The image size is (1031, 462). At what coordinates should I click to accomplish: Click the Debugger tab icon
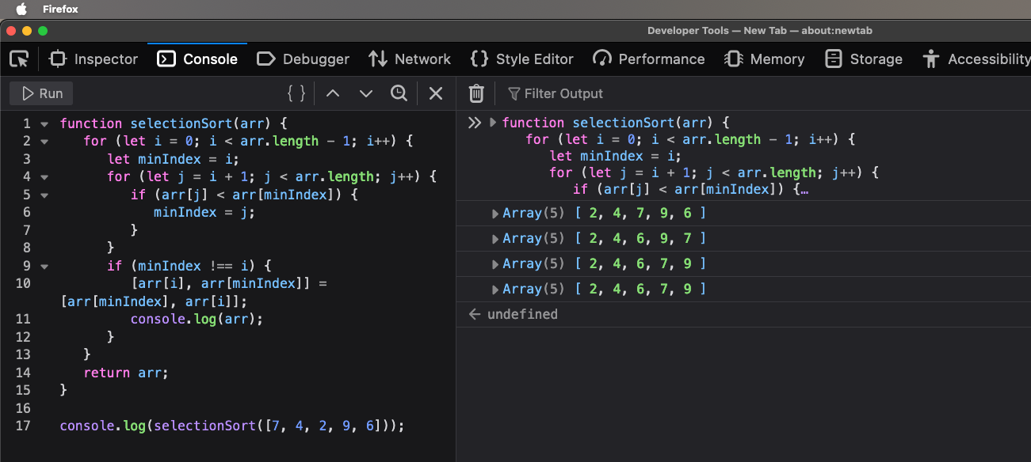(266, 59)
